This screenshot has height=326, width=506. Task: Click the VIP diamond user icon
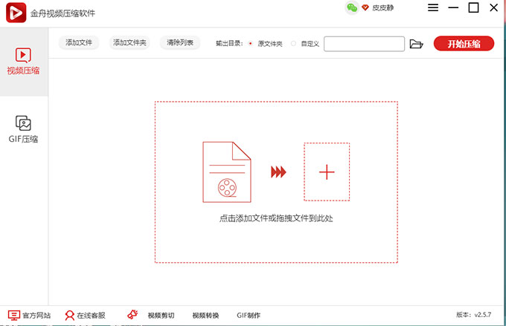[x=365, y=8]
